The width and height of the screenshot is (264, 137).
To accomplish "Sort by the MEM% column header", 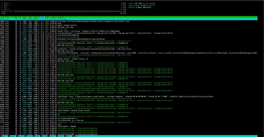I will [46, 17].
